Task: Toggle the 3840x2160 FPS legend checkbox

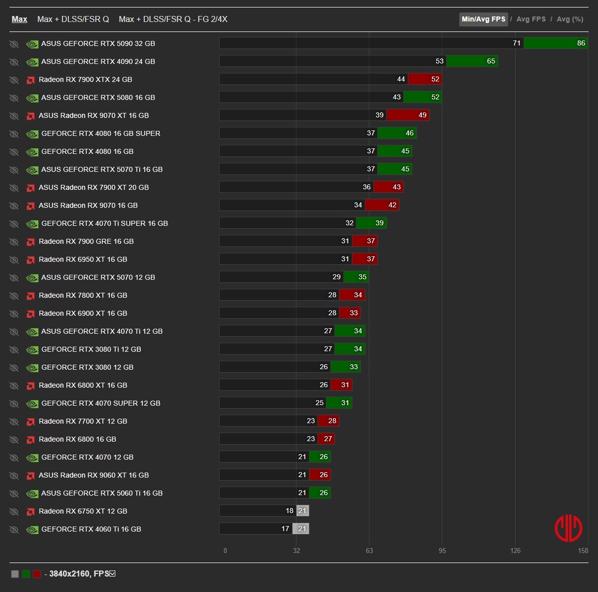Action: pyautogui.click(x=112, y=574)
